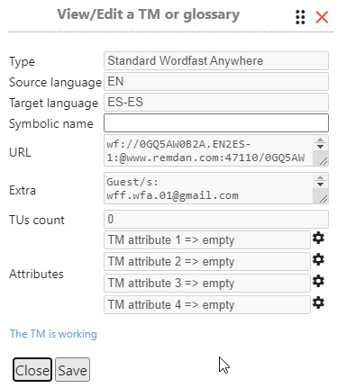The image size is (346, 388).
Task: Click the URL text area resize grip
Action: (x=323, y=161)
